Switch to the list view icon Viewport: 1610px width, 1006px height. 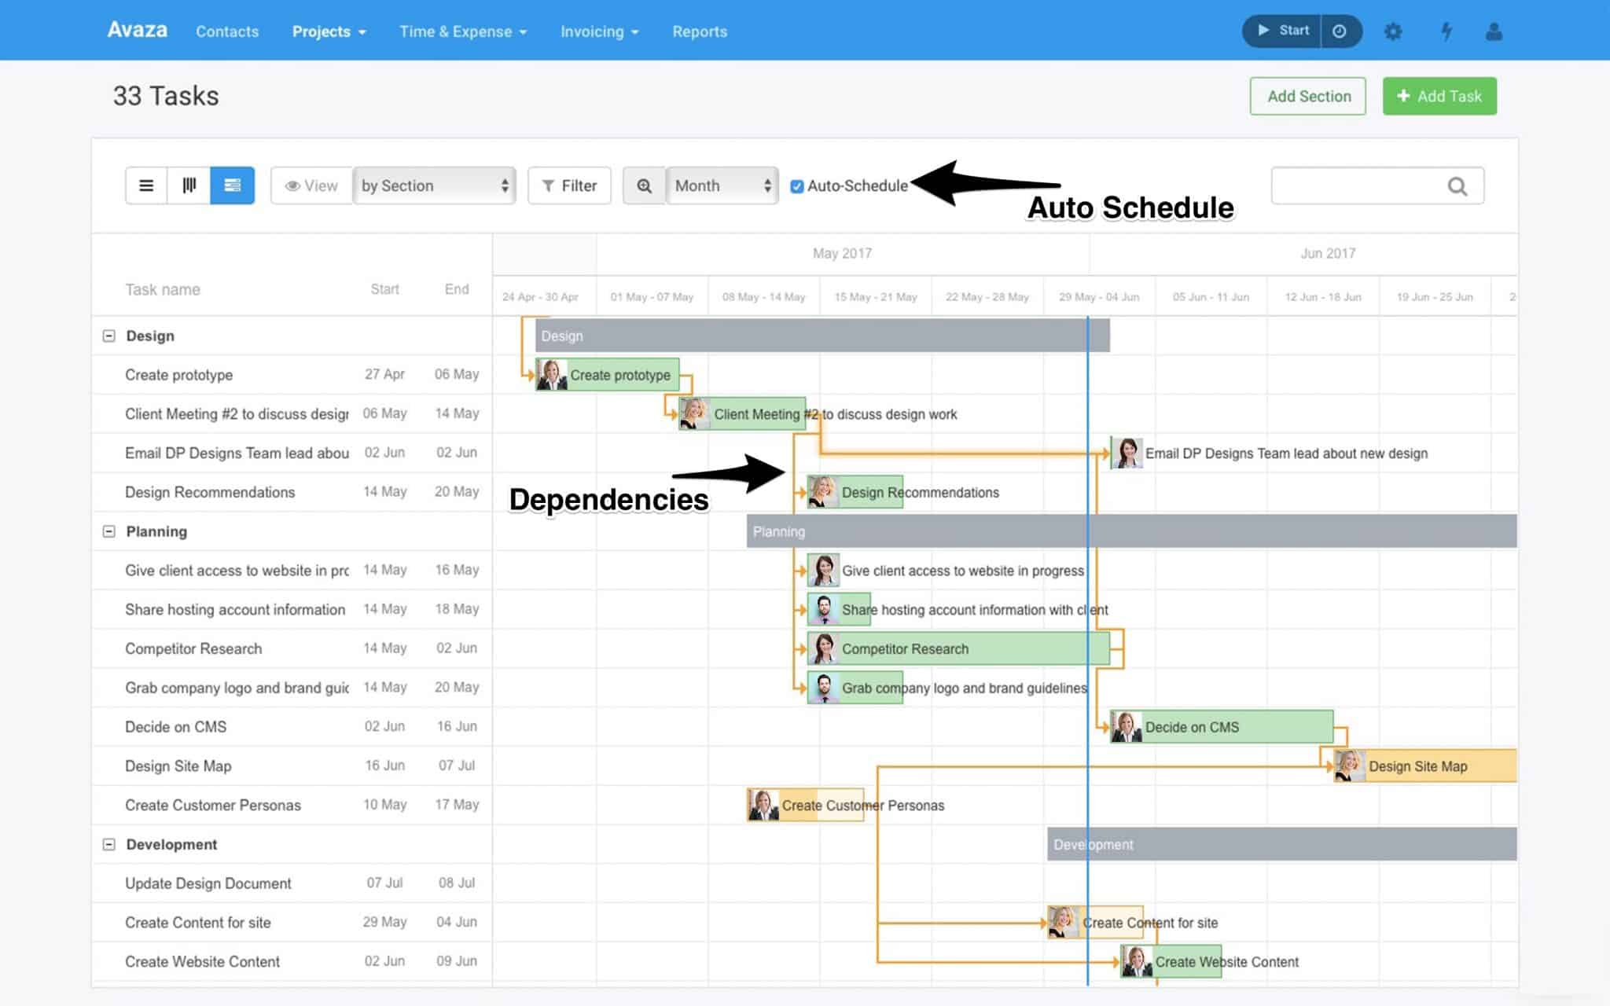click(x=146, y=185)
